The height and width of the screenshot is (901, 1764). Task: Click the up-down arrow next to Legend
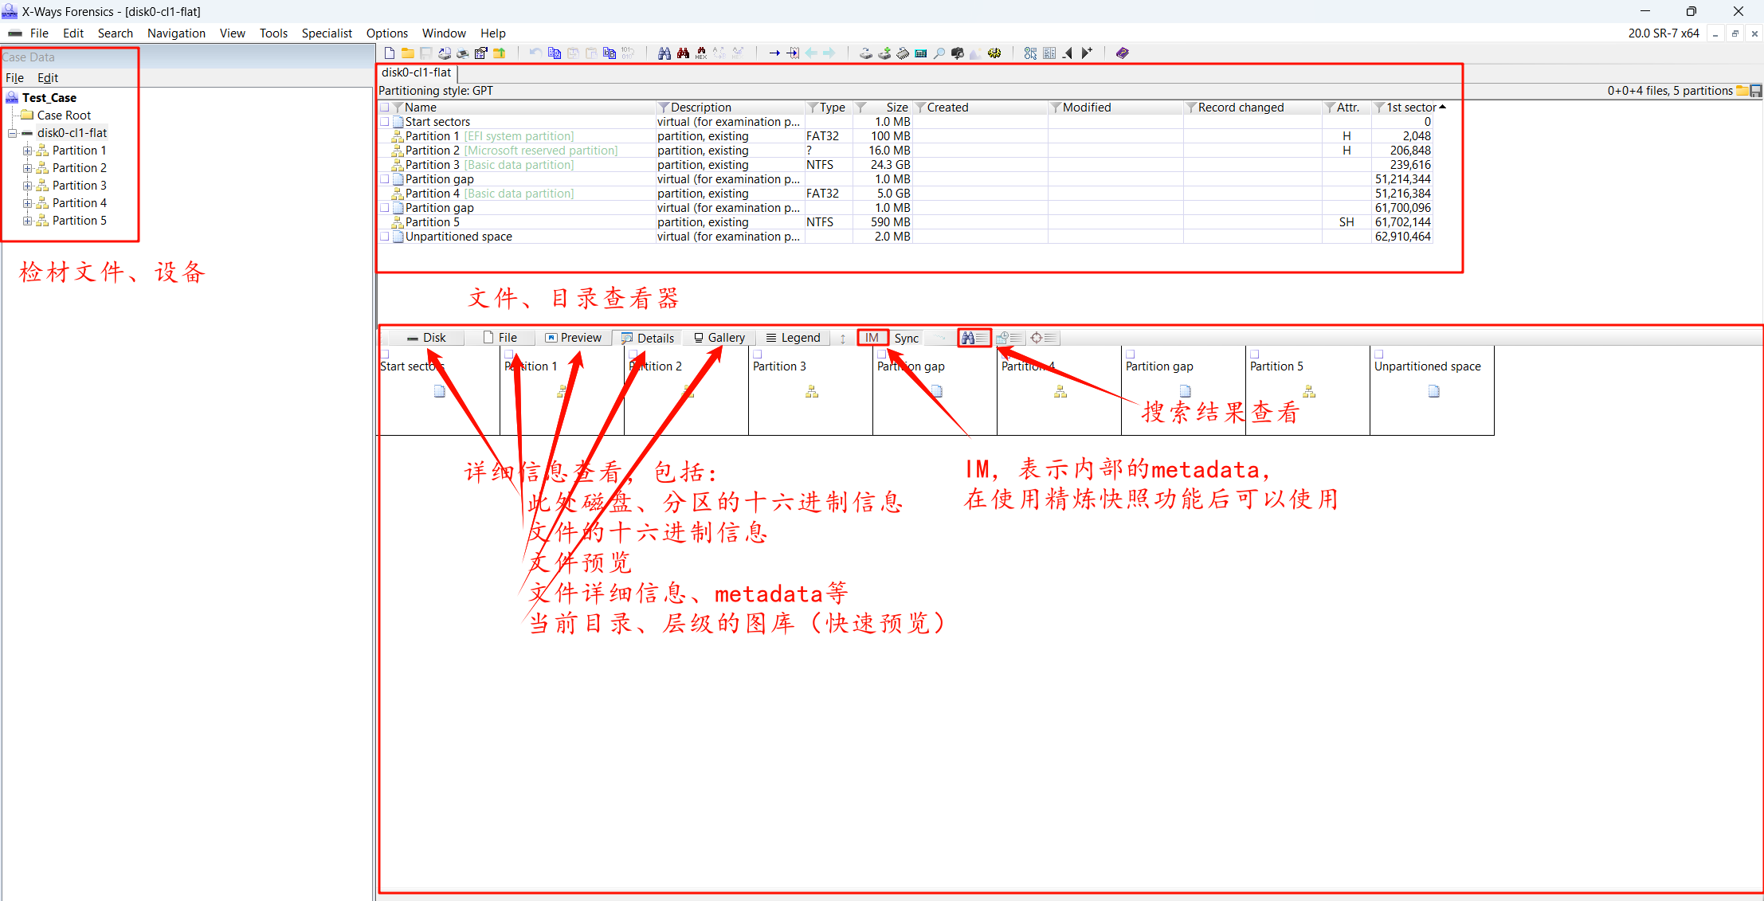tap(843, 339)
